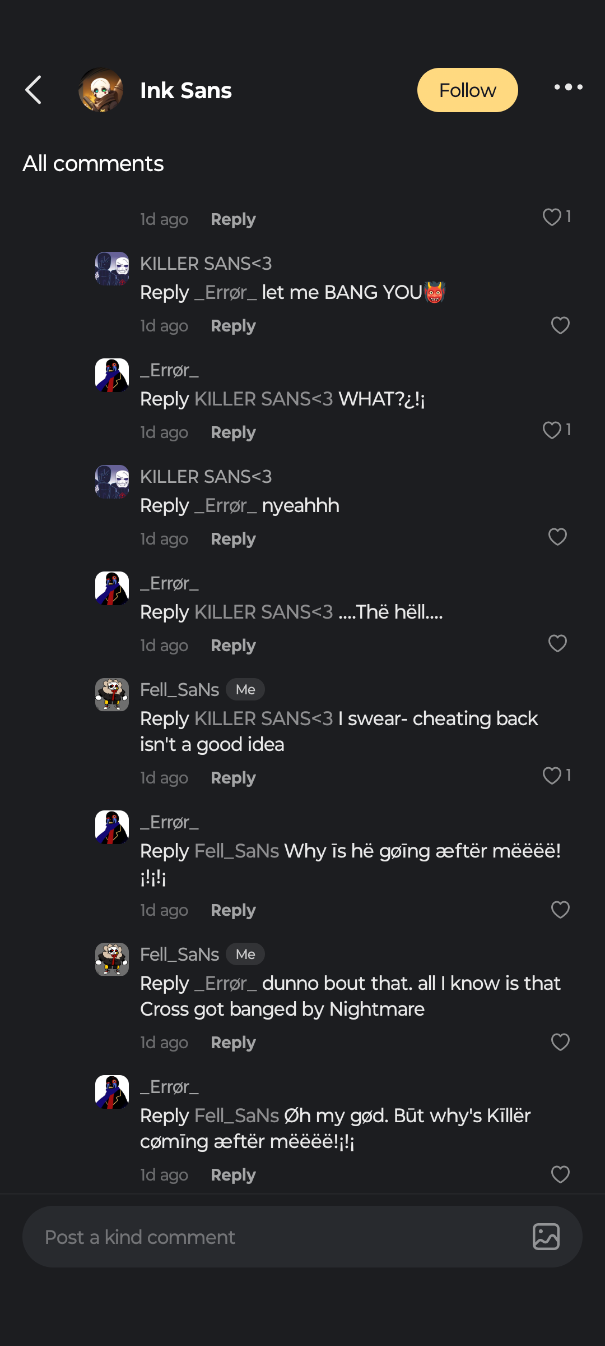The width and height of the screenshot is (605, 1346).
Task: Like the 'let me BANG YOU' comment
Action: coord(560,325)
